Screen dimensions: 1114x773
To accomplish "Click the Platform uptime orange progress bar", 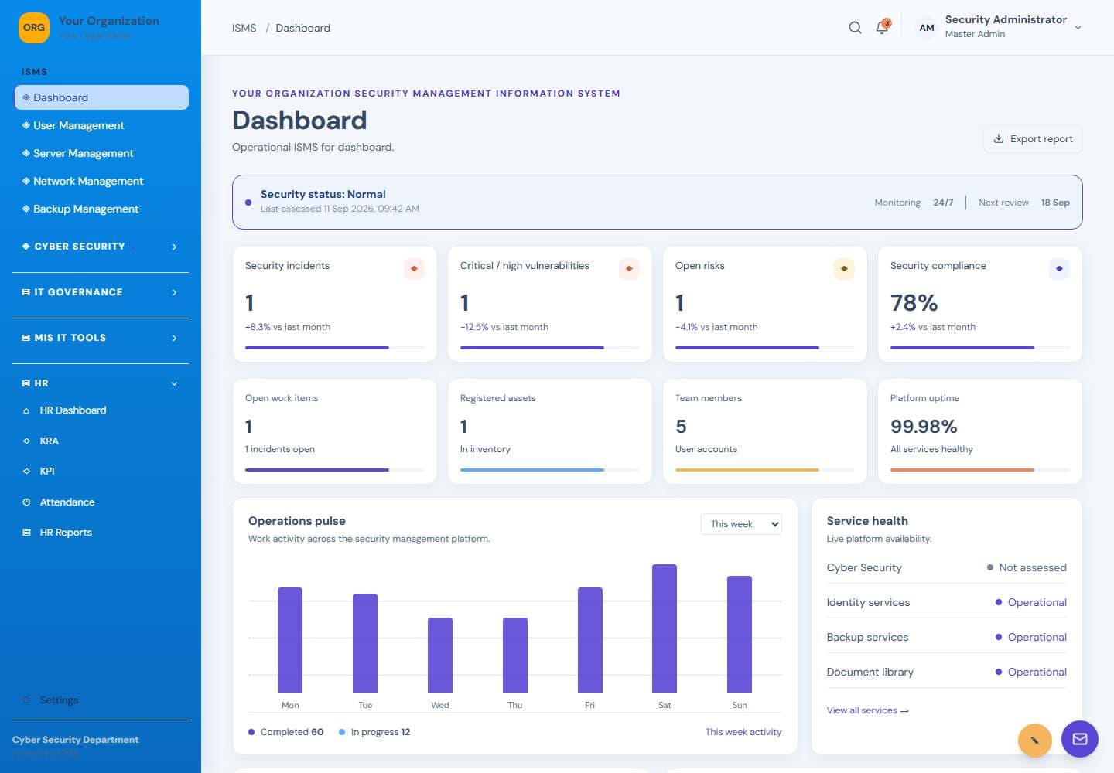I will point(979,470).
